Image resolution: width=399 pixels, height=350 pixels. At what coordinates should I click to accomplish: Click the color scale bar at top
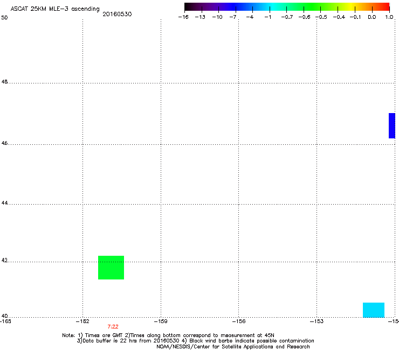[x=287, y=7]
